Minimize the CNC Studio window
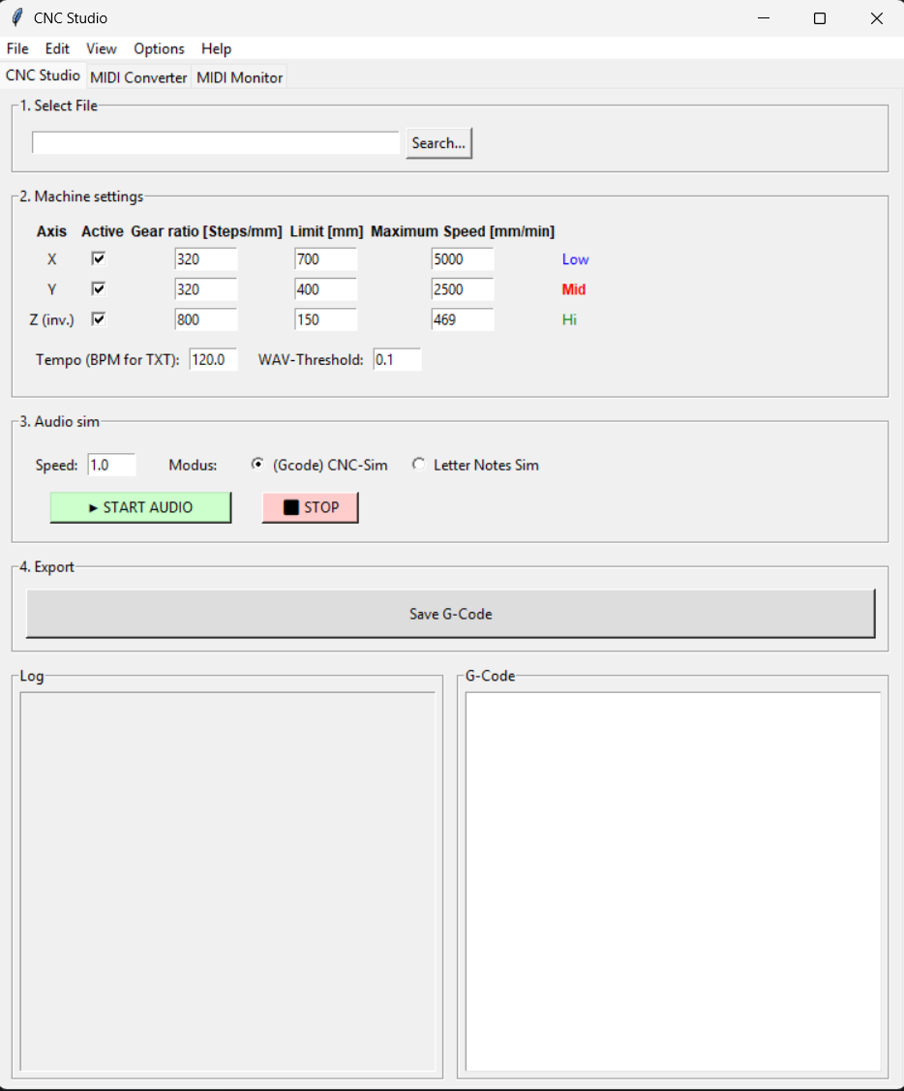The width and height of the screenshot is (904, 1091). [x=764, y=18]
